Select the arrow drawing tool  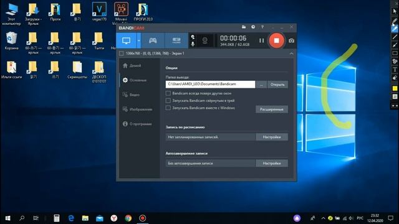[x=395, y=45]
